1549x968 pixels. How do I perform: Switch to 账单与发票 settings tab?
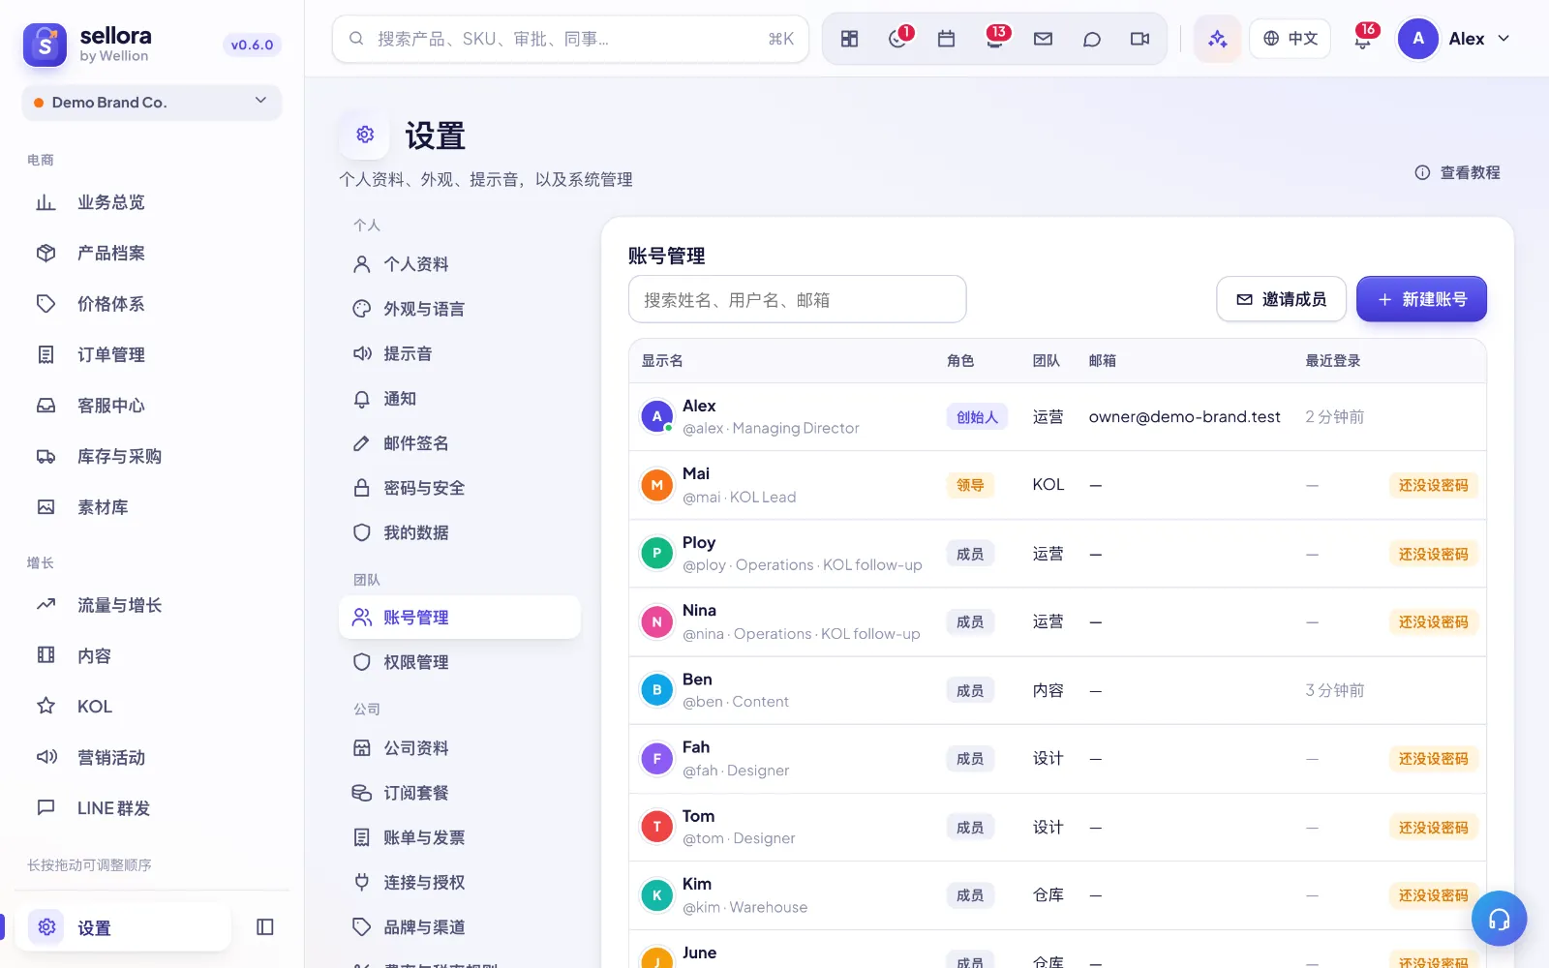(459, 837)
